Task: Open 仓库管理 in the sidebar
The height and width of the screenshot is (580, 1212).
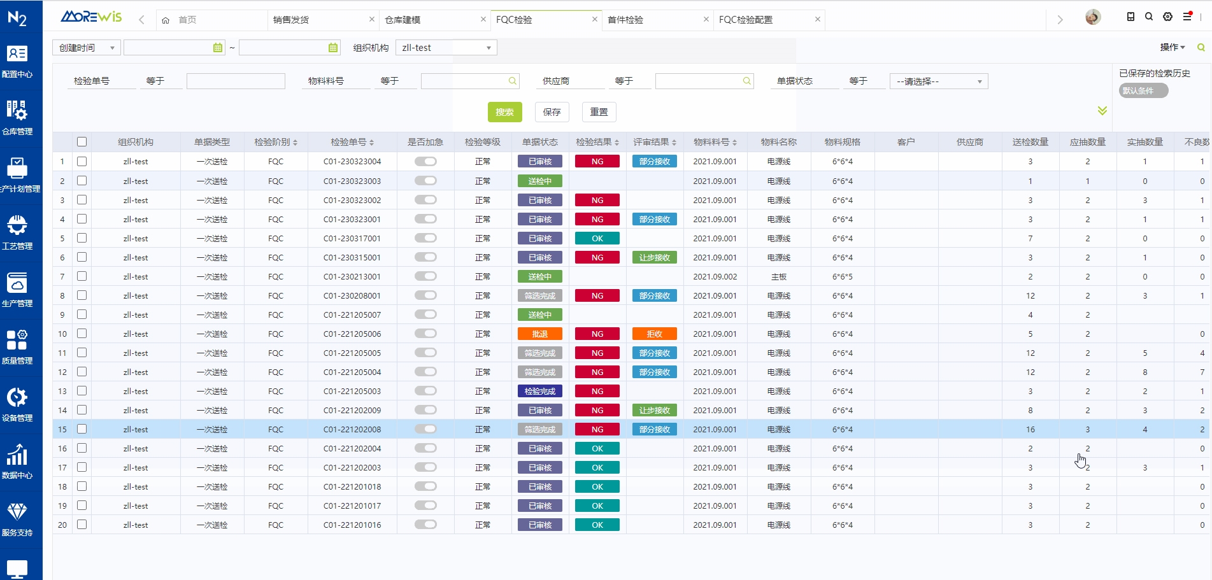Action: (x=17, y=111)
